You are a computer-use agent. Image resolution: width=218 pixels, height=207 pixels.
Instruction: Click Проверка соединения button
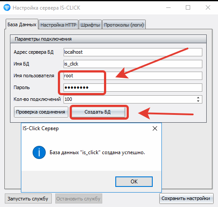tap(41, 112)
